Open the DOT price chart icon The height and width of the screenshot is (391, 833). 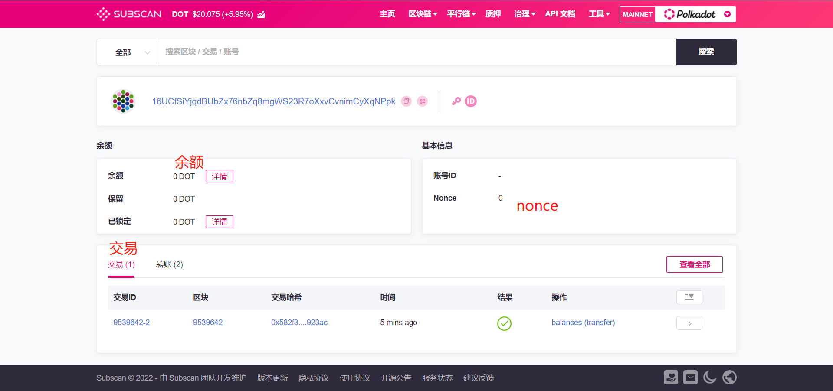(x=261, y=15)
